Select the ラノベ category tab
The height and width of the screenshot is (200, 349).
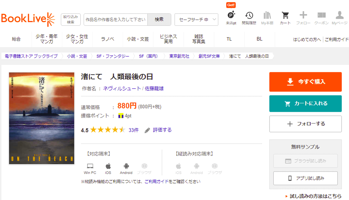click(x=108, y=39)
